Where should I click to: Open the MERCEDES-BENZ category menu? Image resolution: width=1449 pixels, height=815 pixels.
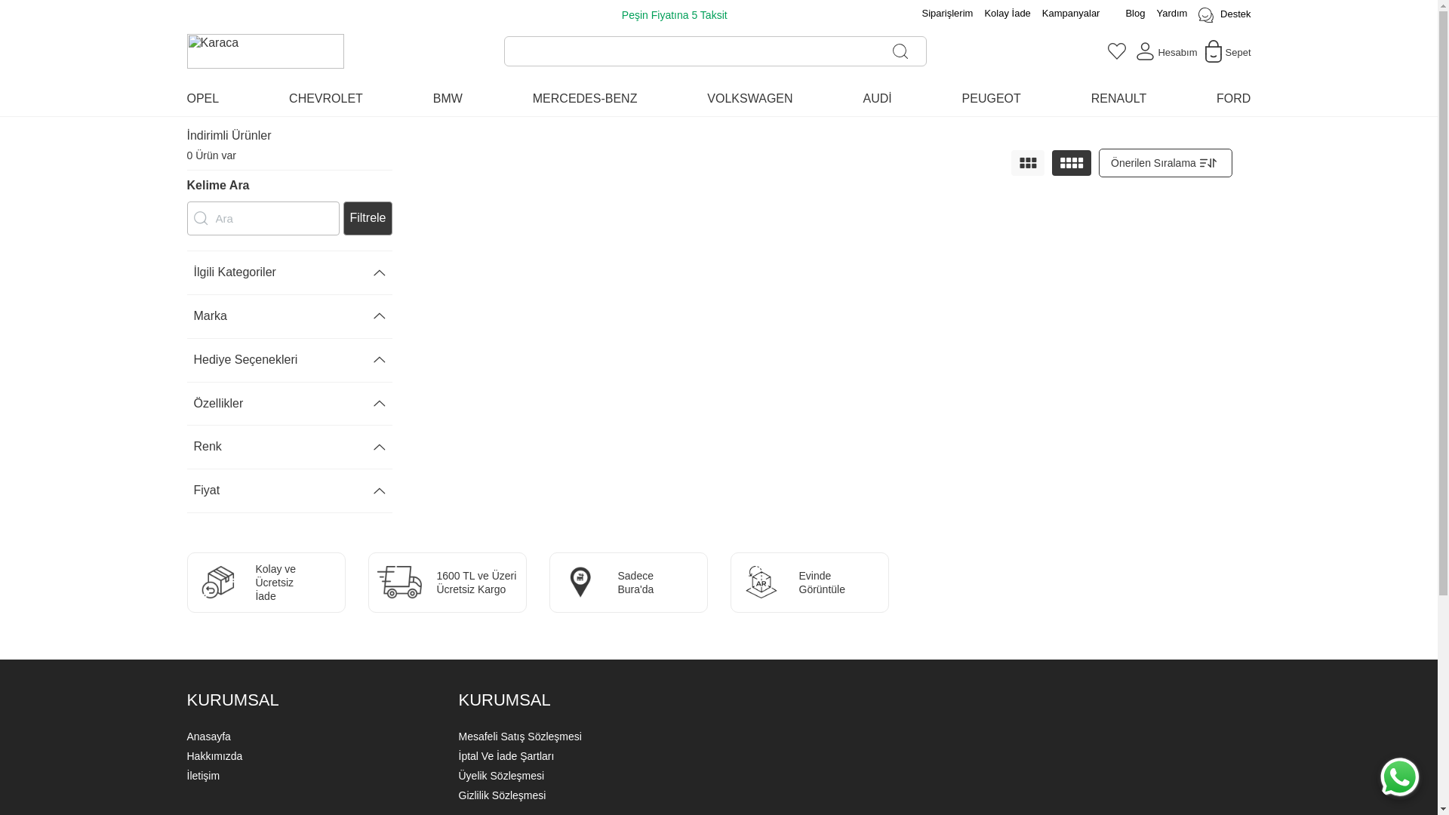pos(585,99)
